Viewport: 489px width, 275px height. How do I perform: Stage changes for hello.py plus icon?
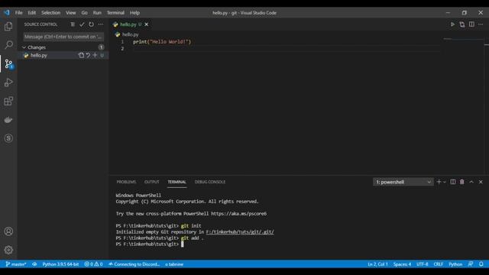[x=95, y=55]
